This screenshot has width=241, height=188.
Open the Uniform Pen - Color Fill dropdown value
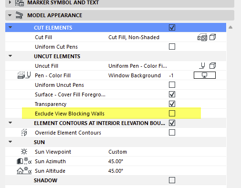click(137, 66)
